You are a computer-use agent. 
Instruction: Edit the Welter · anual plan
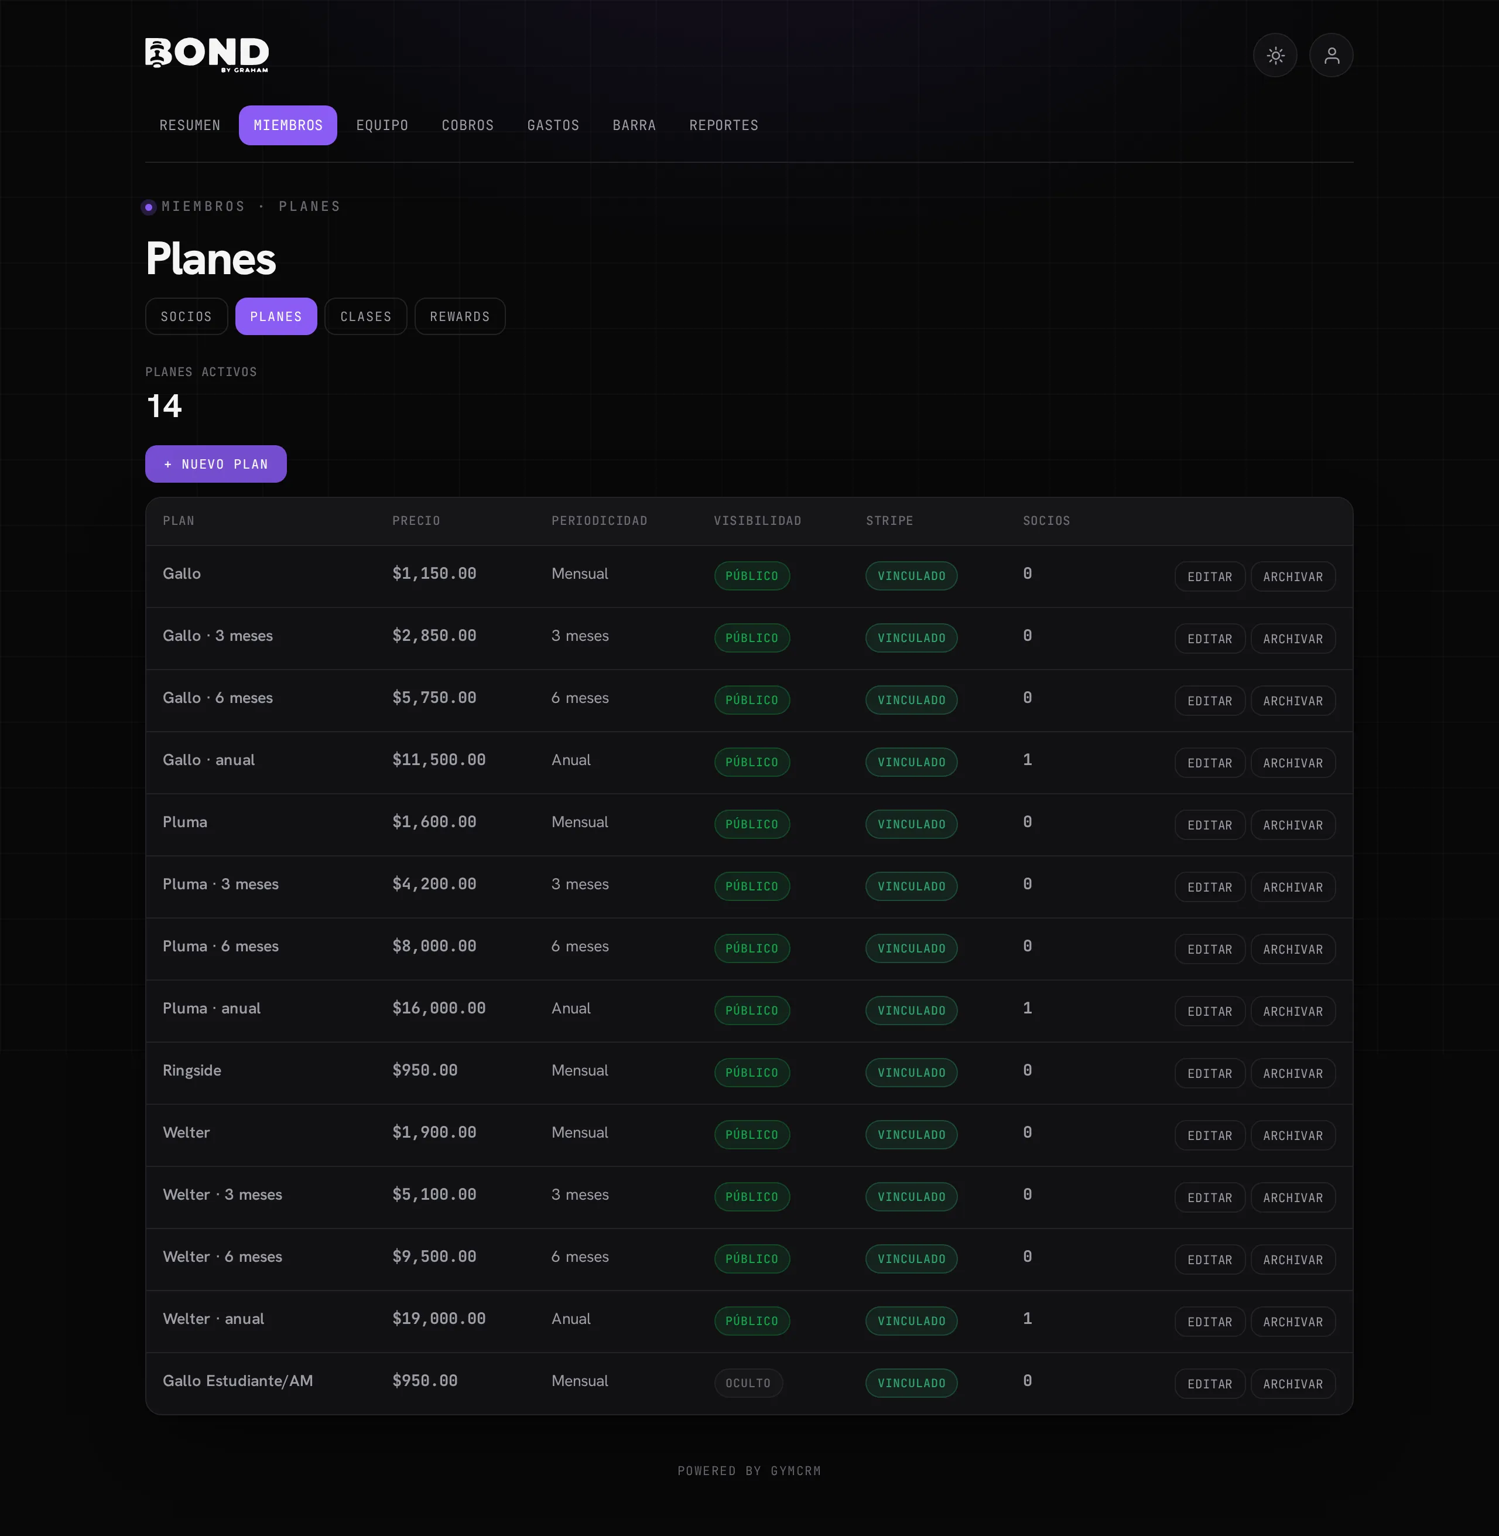point(1209,1322)
